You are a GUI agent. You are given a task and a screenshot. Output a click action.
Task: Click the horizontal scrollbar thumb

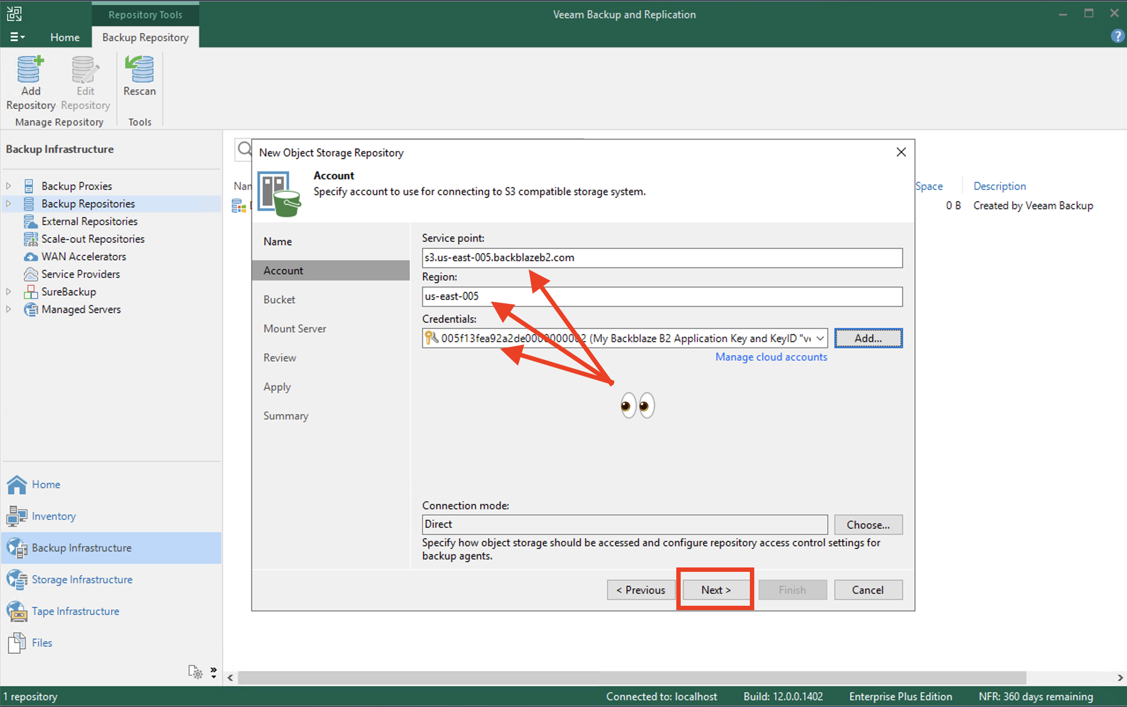[x=632, y=678]
